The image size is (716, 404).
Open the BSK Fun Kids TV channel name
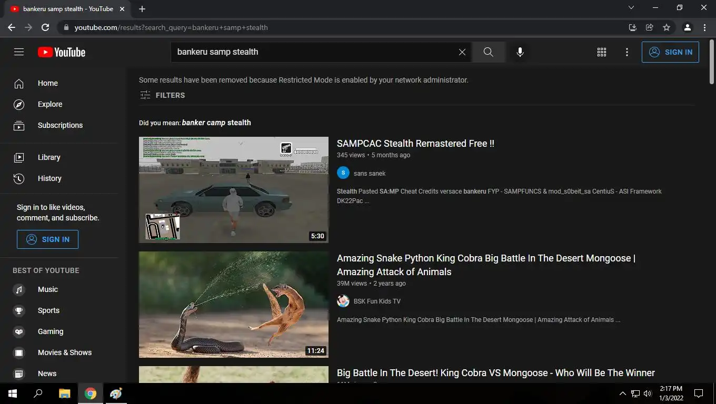377,301
